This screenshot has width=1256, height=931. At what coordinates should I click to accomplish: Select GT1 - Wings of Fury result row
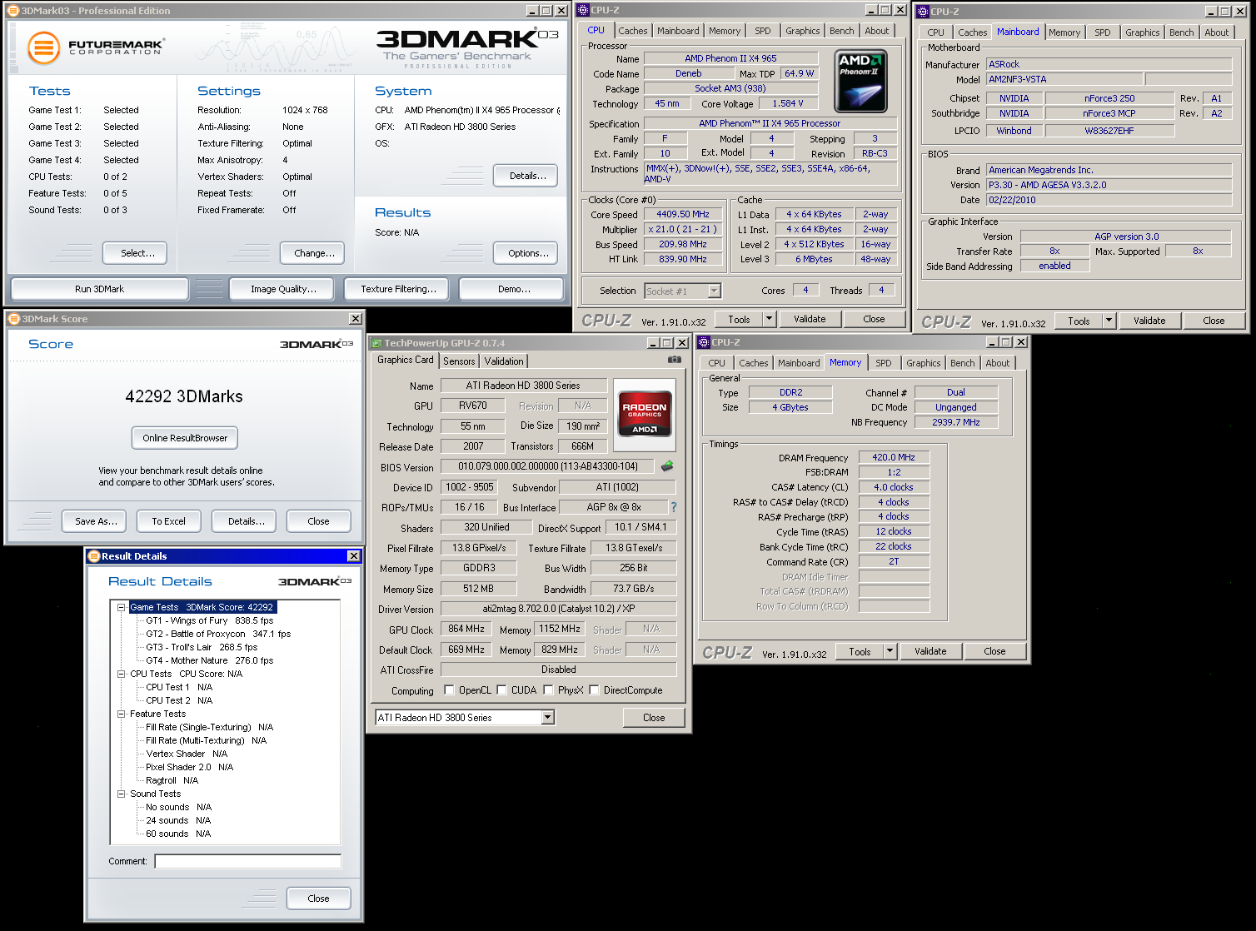click(209, 620)
